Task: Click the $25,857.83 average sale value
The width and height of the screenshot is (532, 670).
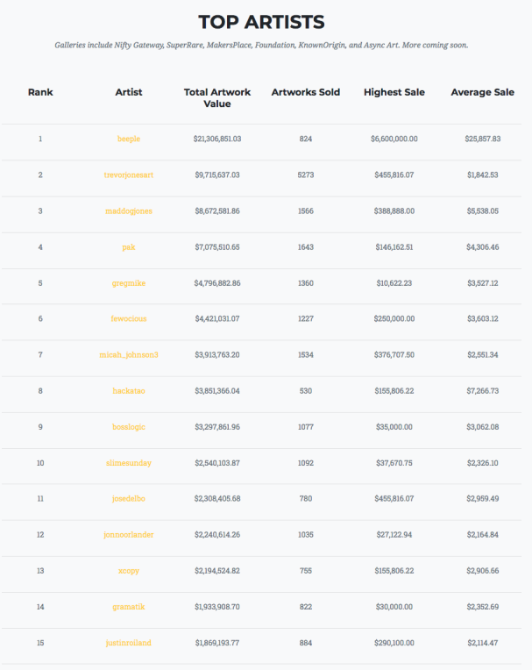Action: click(x=482, y=139)
